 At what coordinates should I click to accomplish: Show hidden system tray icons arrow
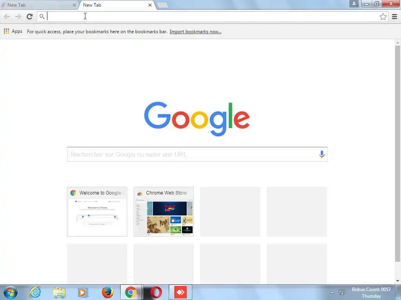[x=332, y=292]
